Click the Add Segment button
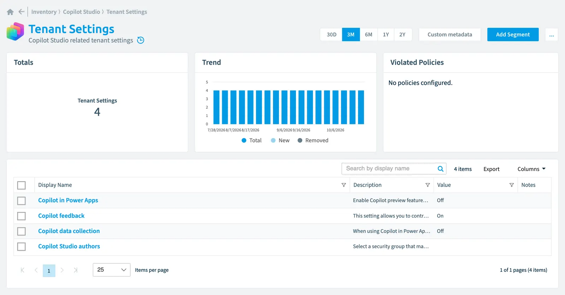565x295 pixels. click(513, 34)
